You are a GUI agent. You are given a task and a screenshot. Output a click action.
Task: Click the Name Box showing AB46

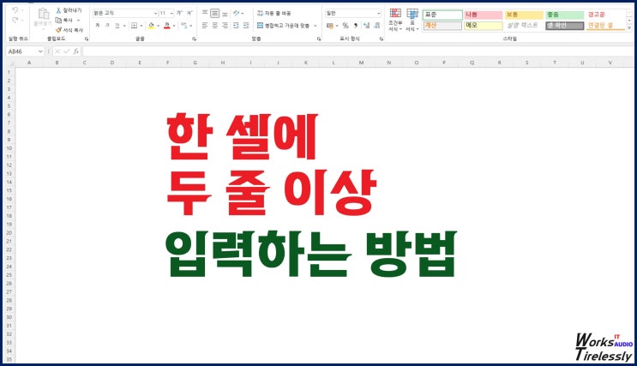(25, 51)
